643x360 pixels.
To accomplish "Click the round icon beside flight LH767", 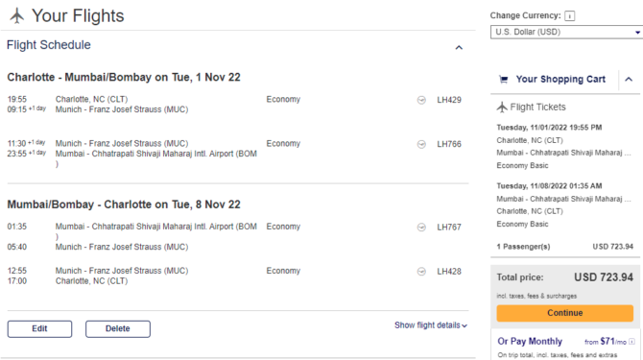I will point(421,228).
